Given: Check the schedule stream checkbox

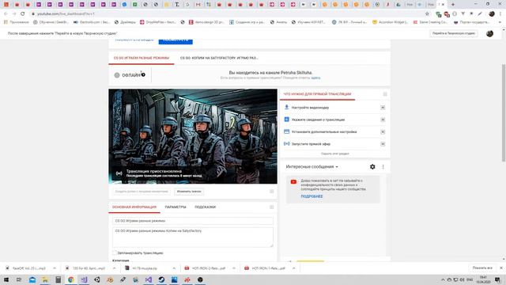Looking at the screenshot, I should coord(114,253).
